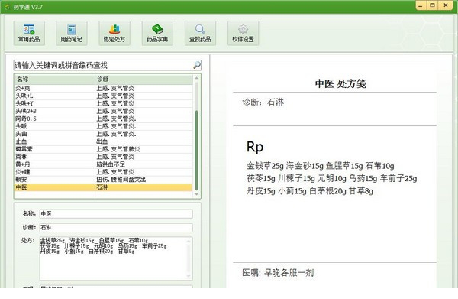The height and width of the screenshot is (299, 458).
Task: Click the 处方 text area scrollbar
Action: tap(189, 258)
